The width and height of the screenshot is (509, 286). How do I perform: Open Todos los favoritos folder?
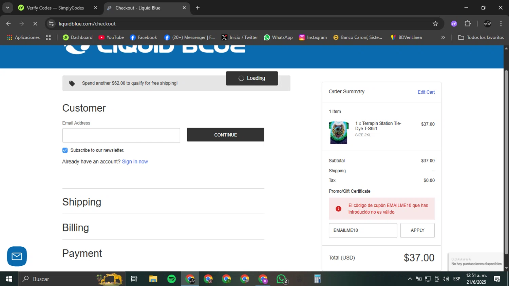(481, 37)
